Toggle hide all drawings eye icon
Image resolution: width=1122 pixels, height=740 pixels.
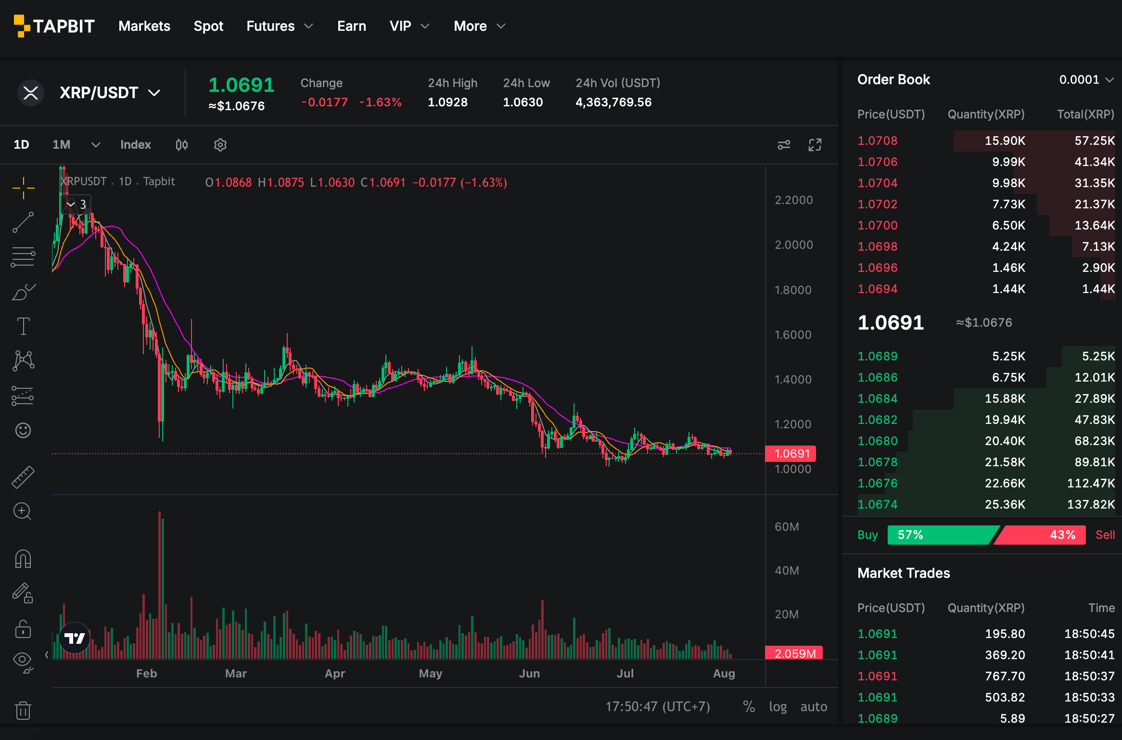(x=23, y=662)
